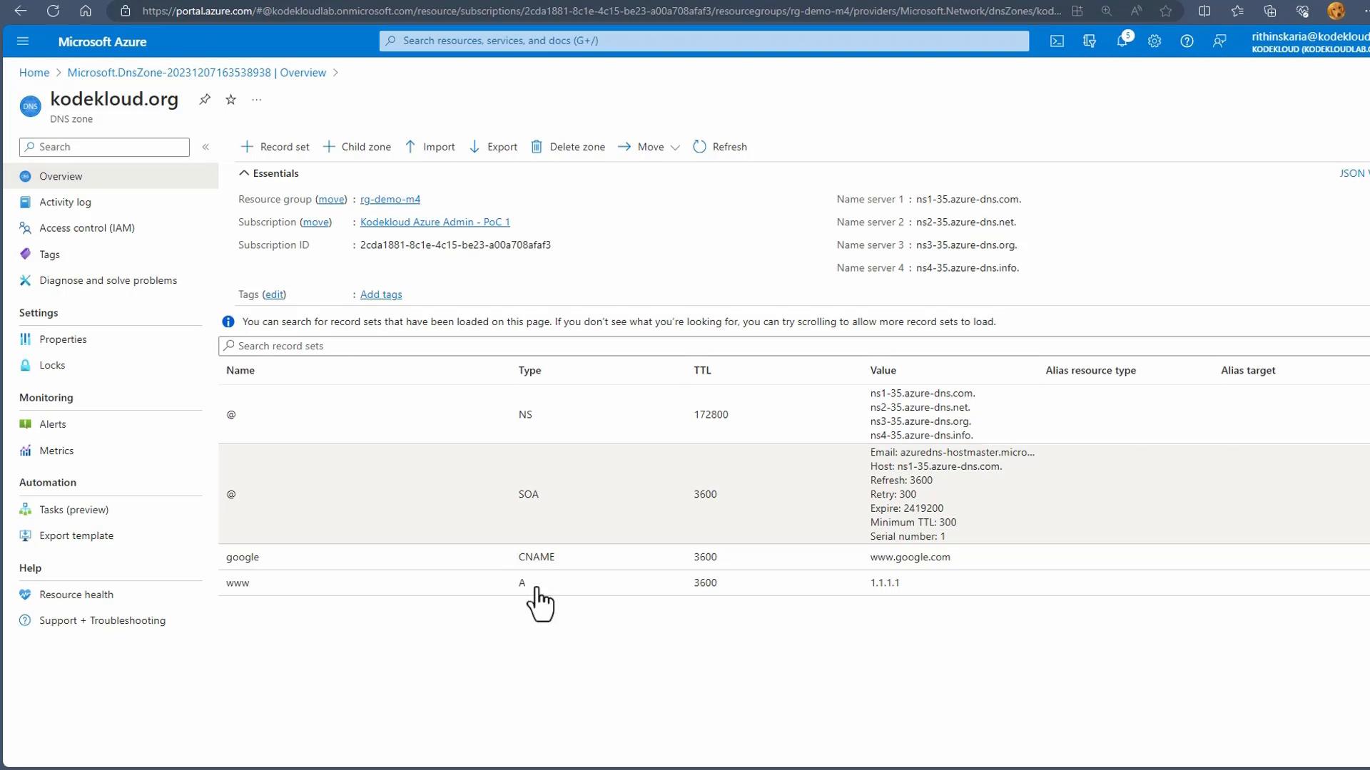
Task: Click the Add tags link
Action: click(x=380, y=294)
